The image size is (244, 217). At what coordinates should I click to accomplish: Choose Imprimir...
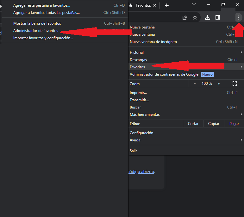coord(186,93)
